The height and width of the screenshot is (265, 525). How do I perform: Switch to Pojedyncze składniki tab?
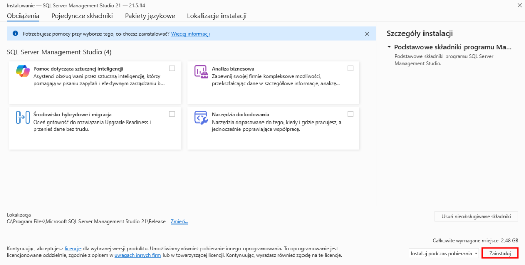coord(82,16)
